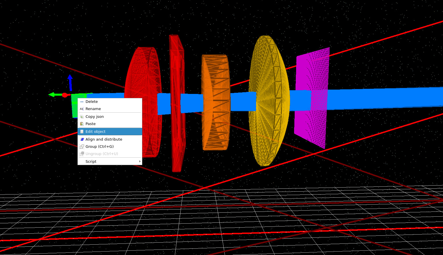Select Delete from the context menu
The image size is (443, 255).
coord(91,101)
